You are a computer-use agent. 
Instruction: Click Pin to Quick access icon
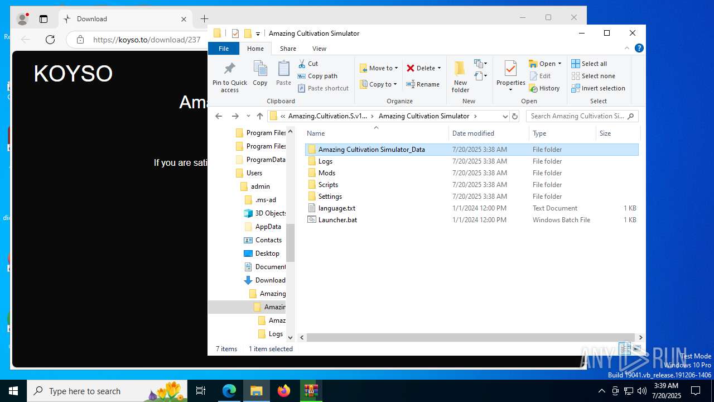[x=229, y=76]
